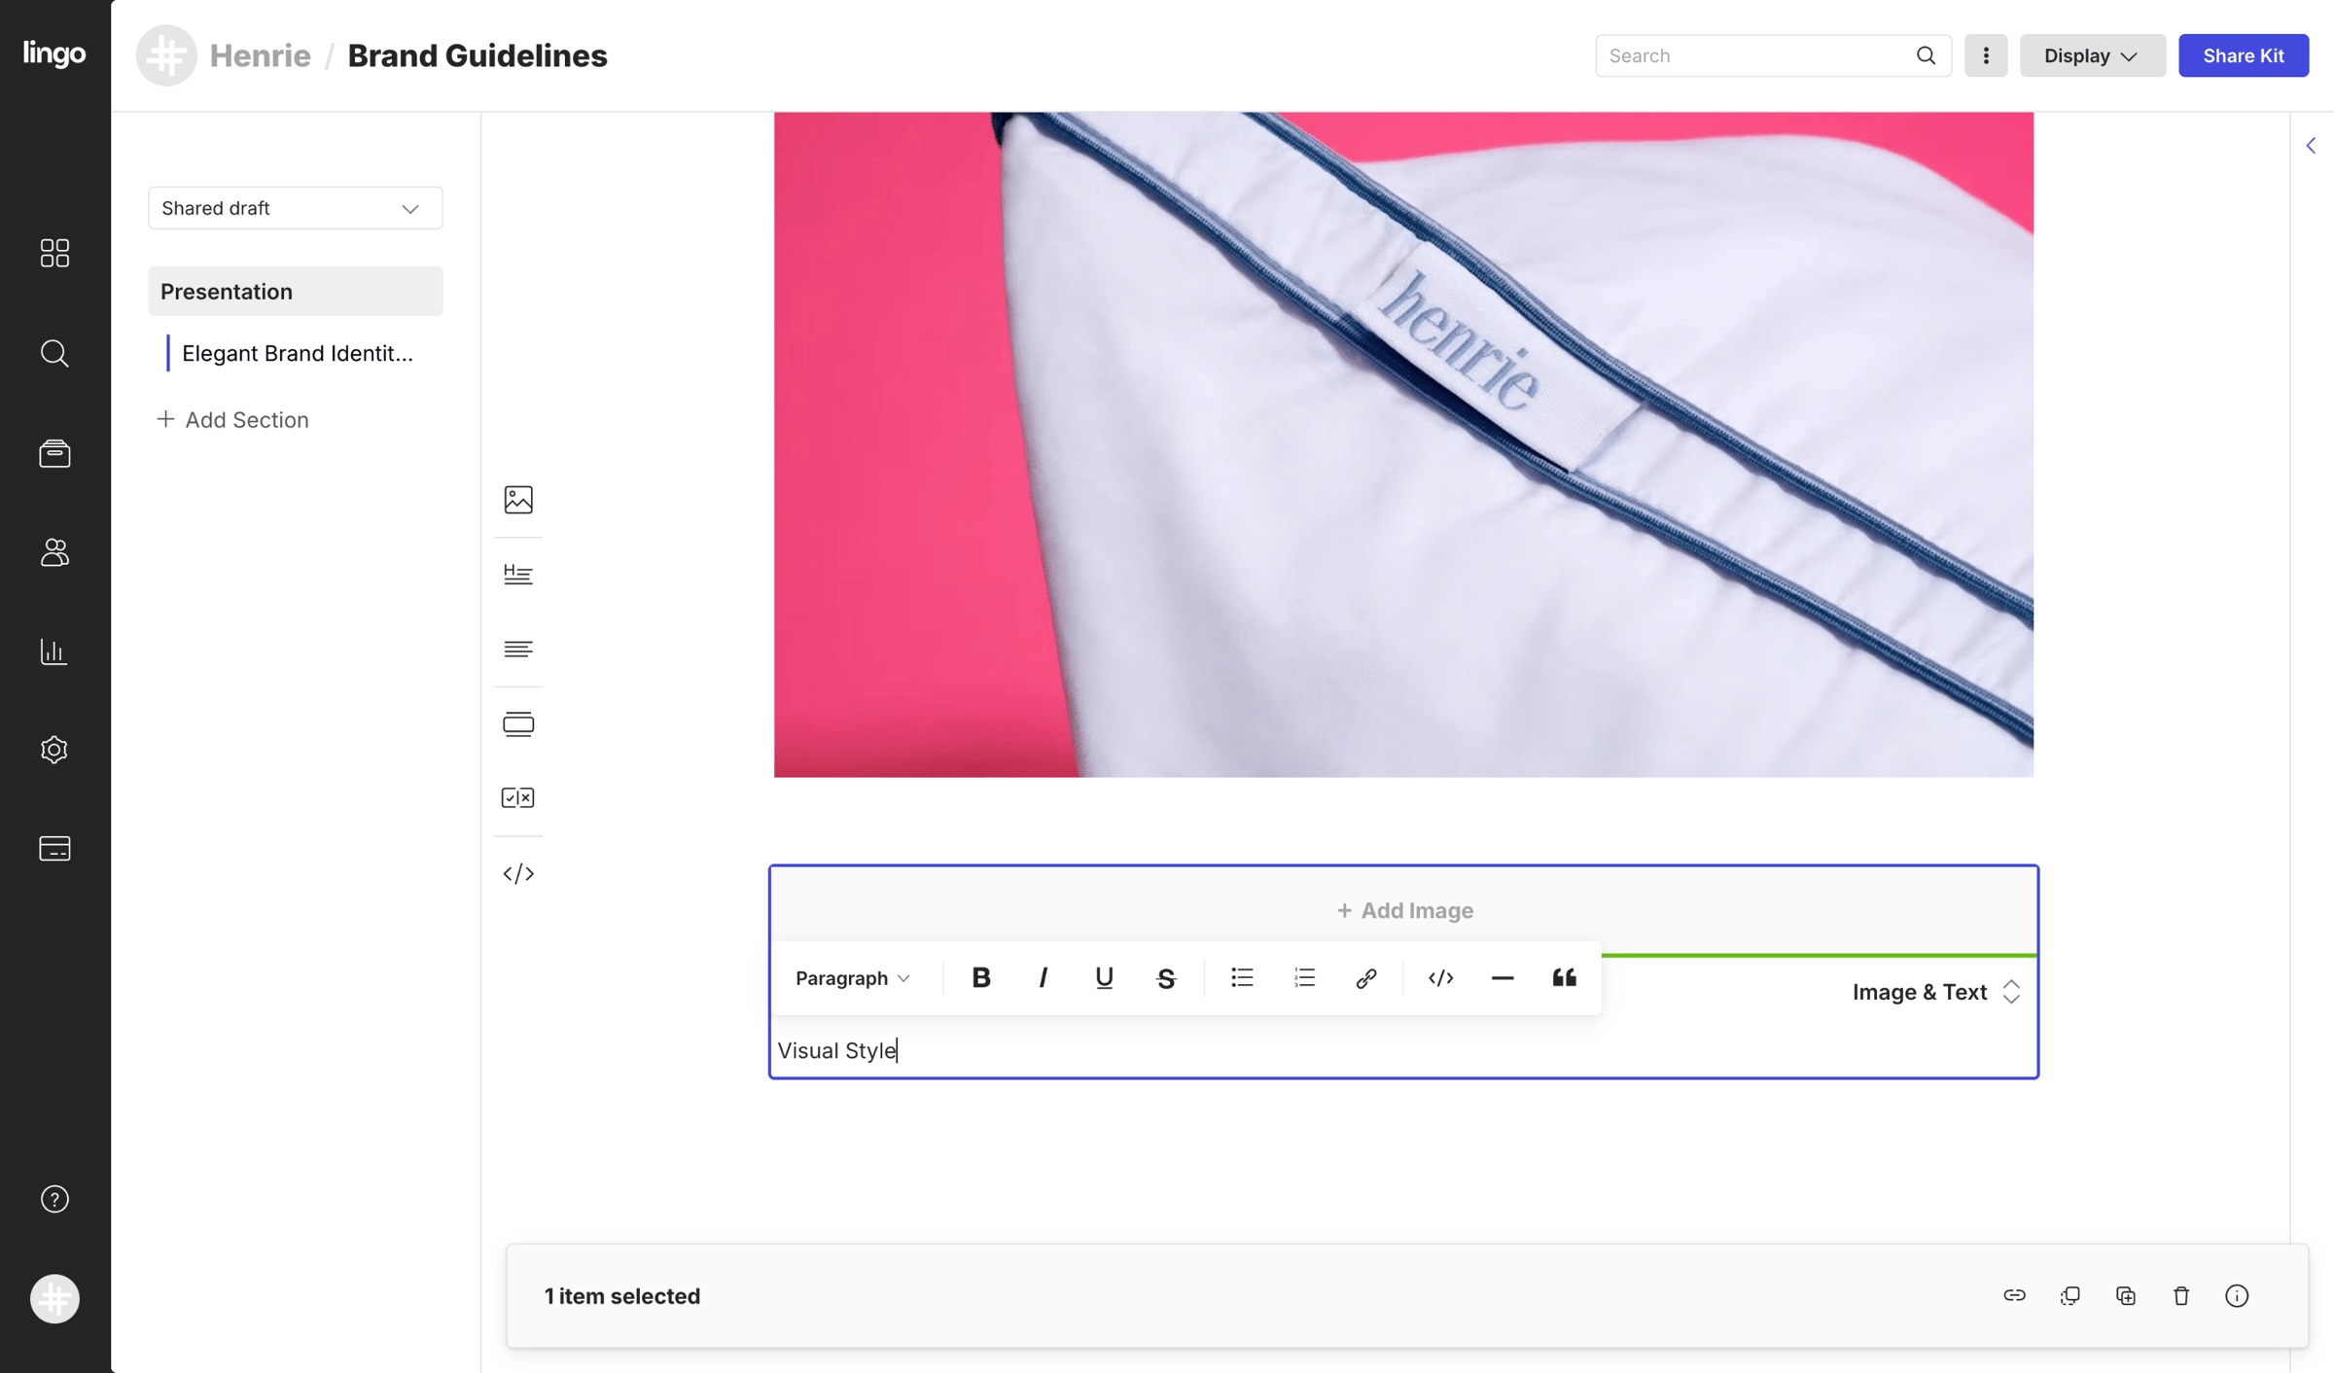
Task: Expand the right inspector panel chevron
Action: (2311, 146)
